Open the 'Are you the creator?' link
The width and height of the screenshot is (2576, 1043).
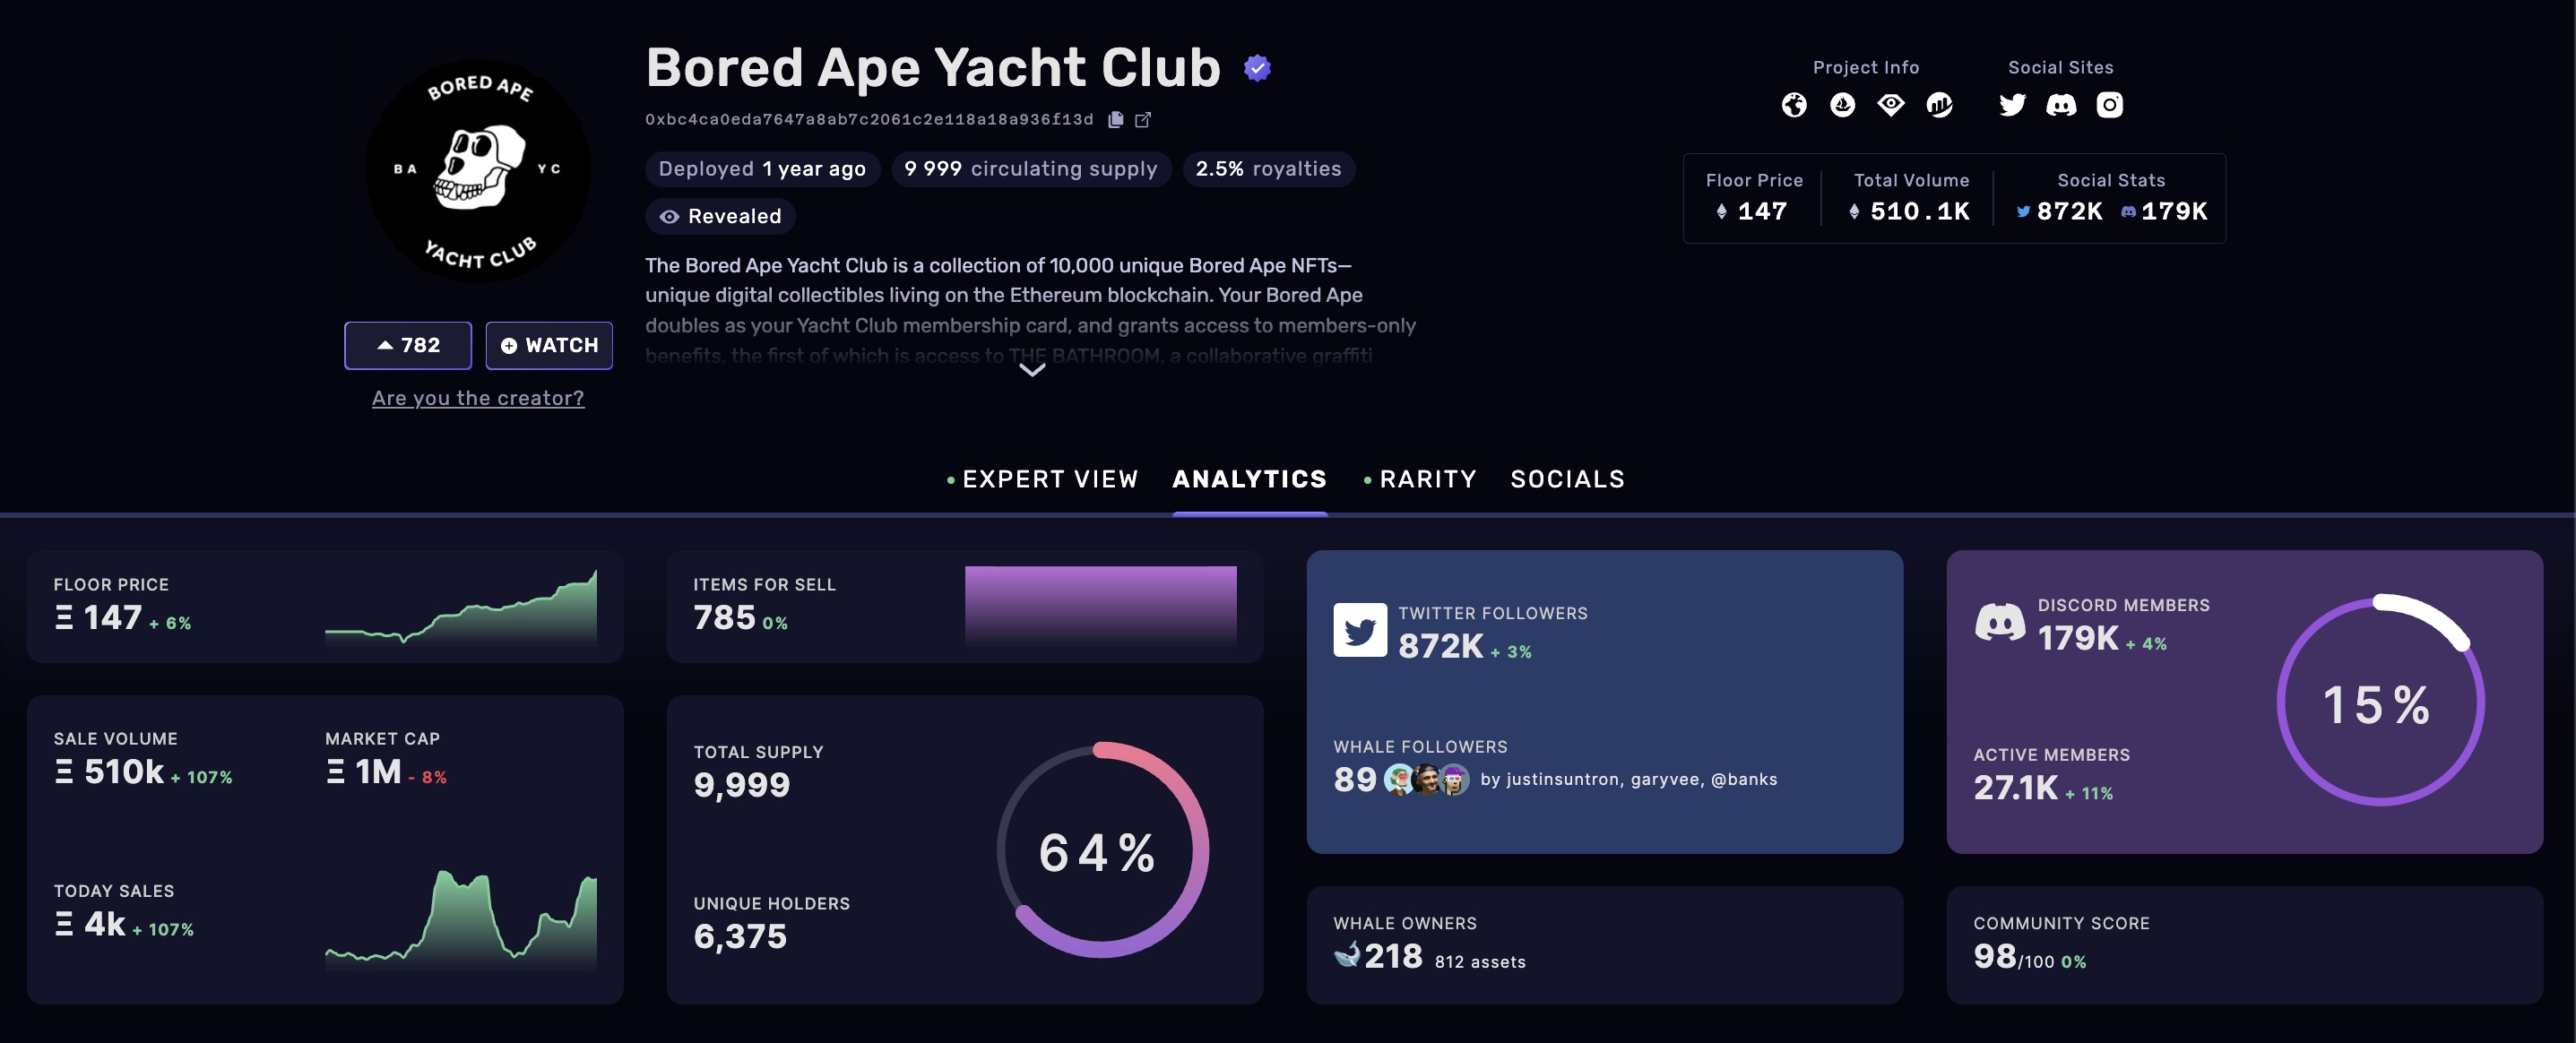point(478,398)
